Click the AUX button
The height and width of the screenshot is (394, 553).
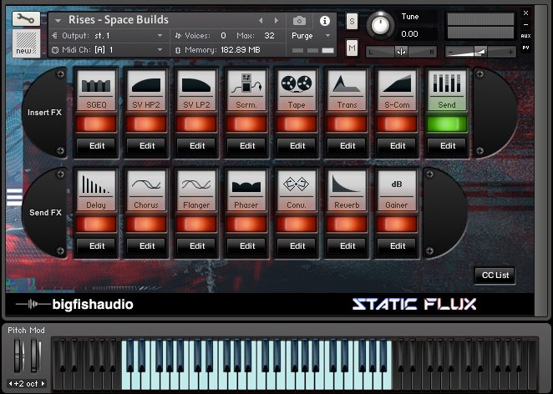pos(525,36)
